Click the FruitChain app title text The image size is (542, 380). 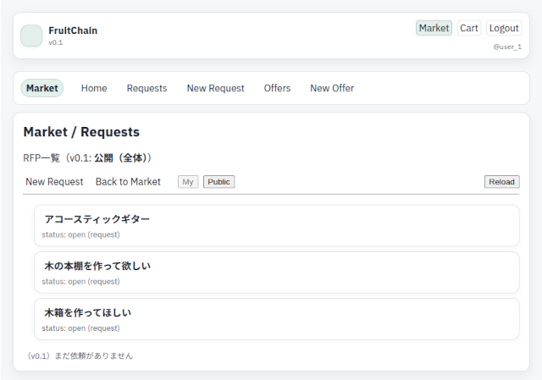pyautogui.click(x=73, y=30)
